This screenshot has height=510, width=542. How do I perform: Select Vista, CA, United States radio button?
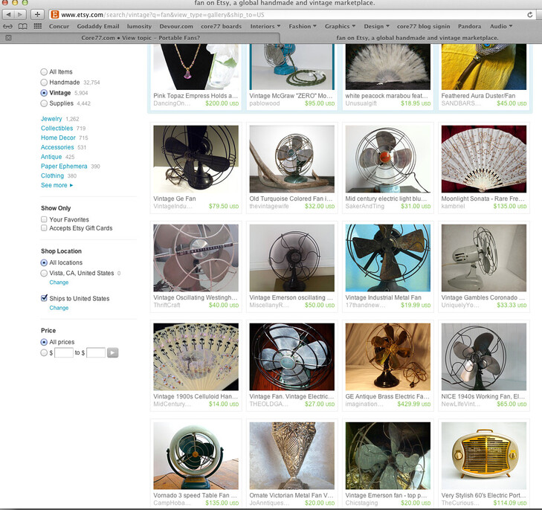[44, 274]
